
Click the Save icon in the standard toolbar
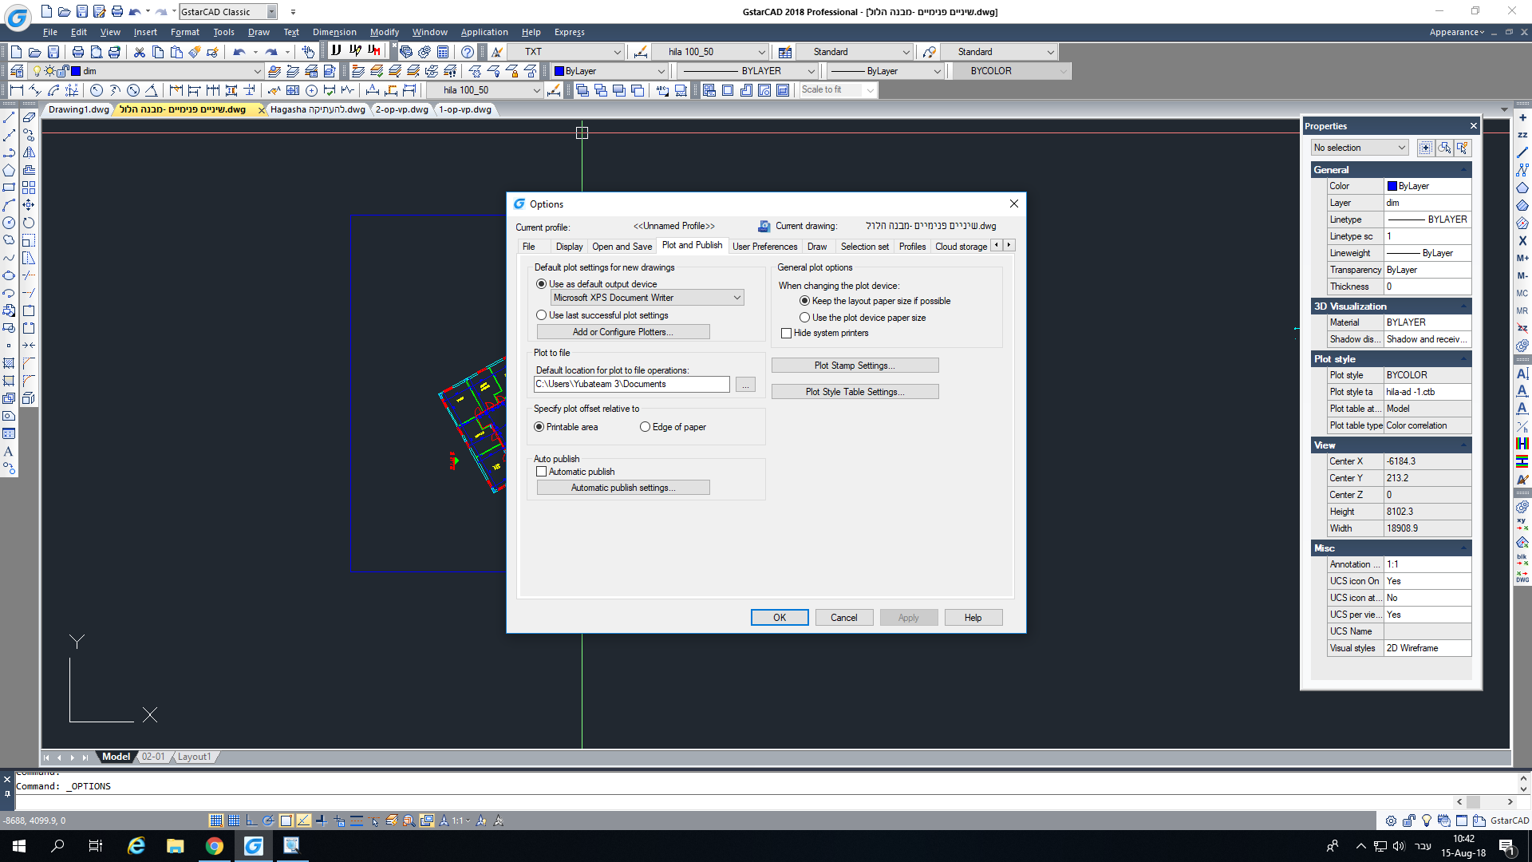(53, 52)
